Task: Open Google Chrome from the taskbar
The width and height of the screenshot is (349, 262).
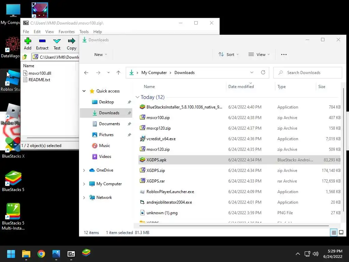Action: tap(41, 254)
